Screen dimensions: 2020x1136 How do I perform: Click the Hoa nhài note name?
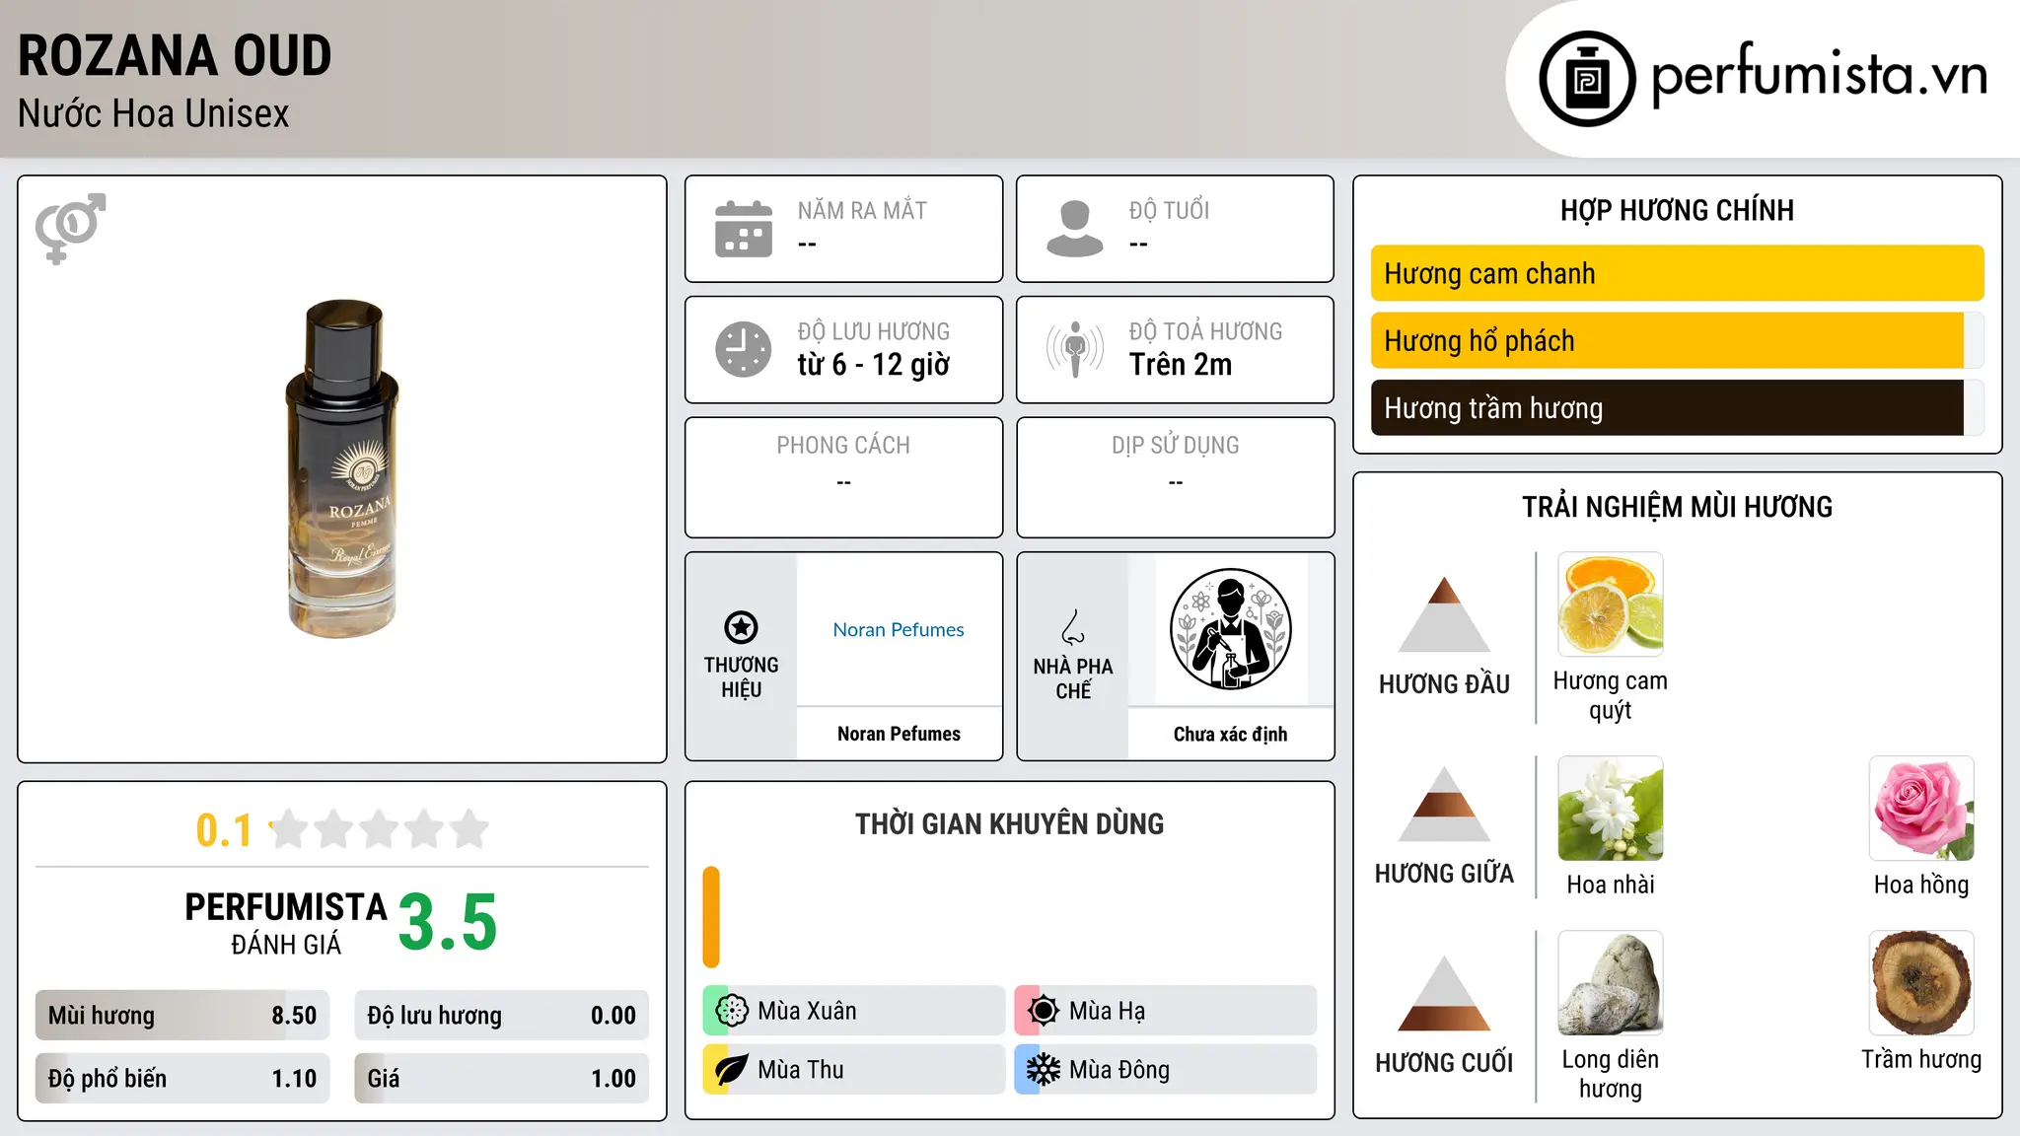click(1611, 885)
